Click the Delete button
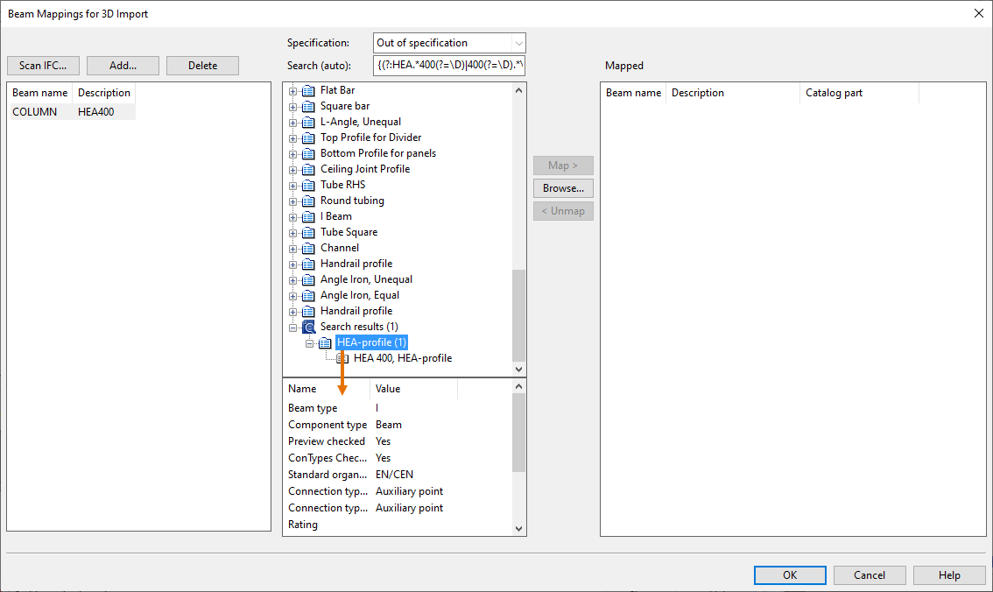 coord(202,66)
